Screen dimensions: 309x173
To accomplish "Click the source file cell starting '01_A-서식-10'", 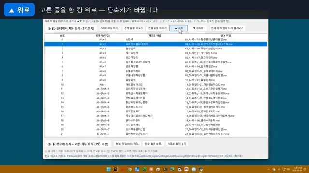I will 206,39.
